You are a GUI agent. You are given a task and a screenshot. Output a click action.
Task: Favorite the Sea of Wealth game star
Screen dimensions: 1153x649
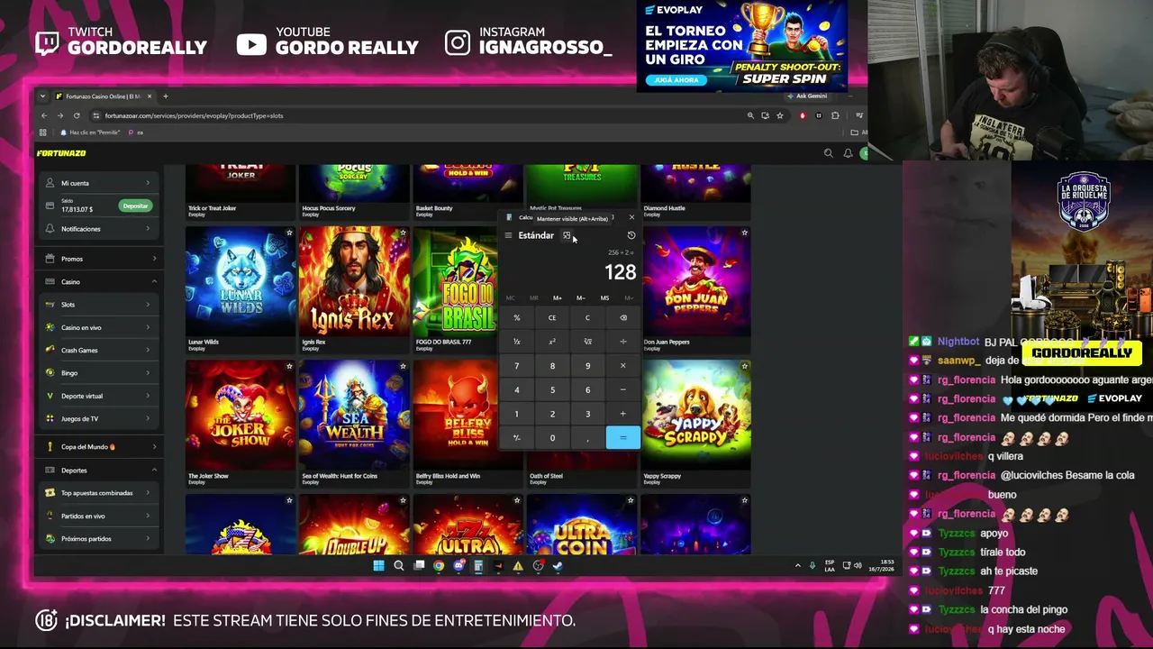403,367
